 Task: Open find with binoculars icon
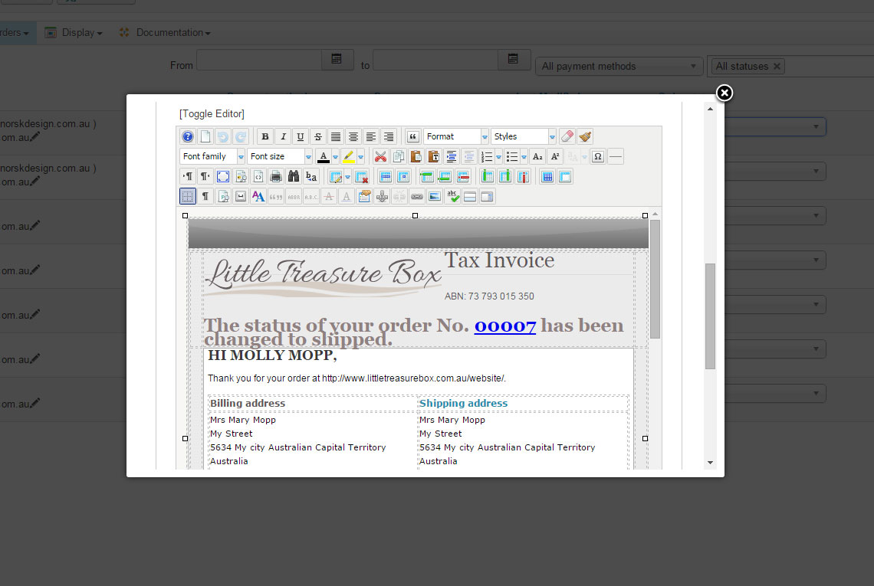point(294,177)
